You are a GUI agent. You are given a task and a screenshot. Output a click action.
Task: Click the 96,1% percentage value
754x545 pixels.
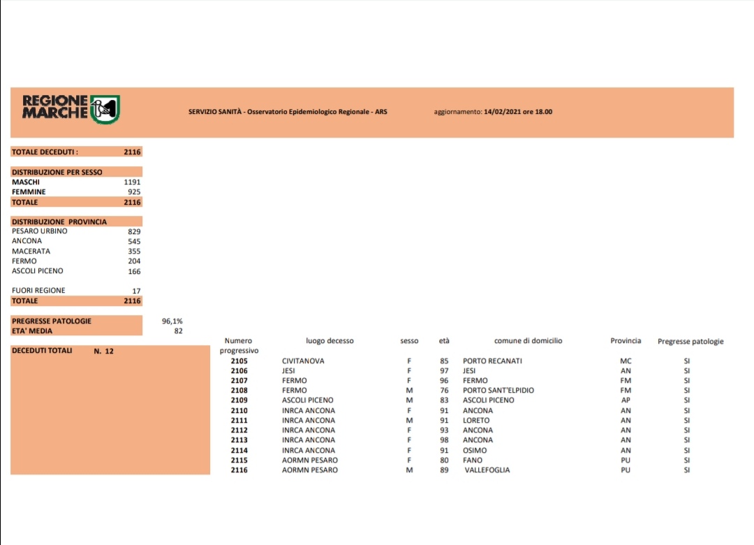[x=172, y=321]
